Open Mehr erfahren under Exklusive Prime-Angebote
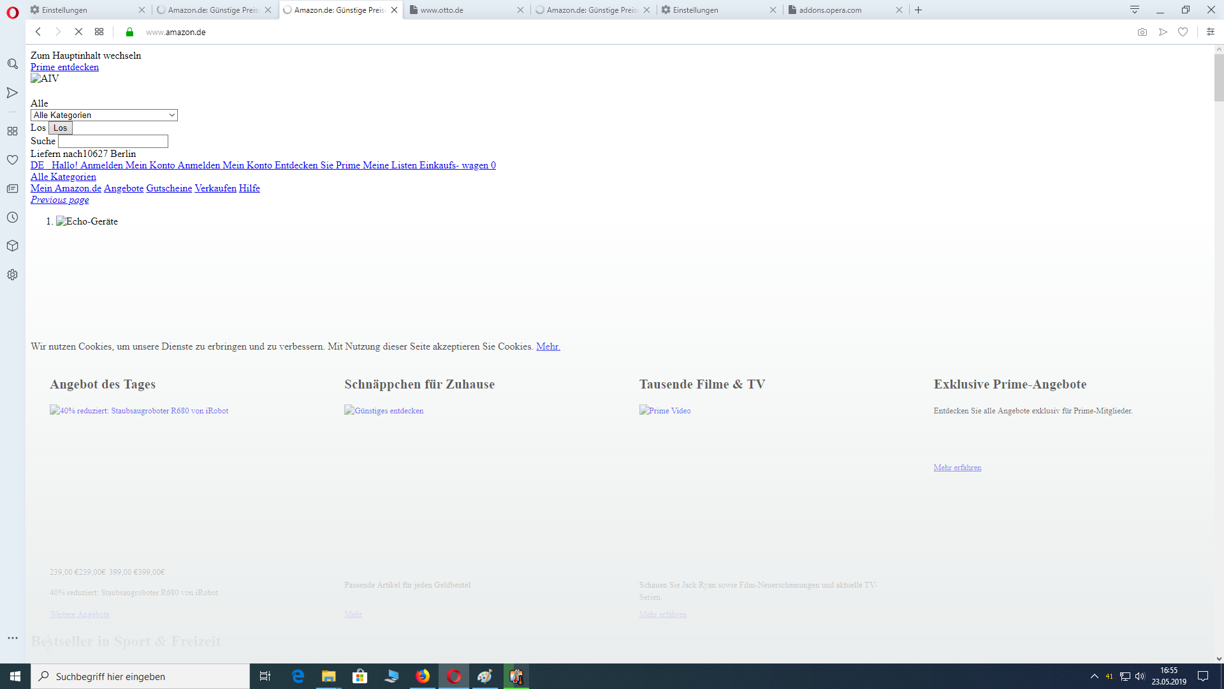Viewport: 1224px width, 689px height. (957, 468)
